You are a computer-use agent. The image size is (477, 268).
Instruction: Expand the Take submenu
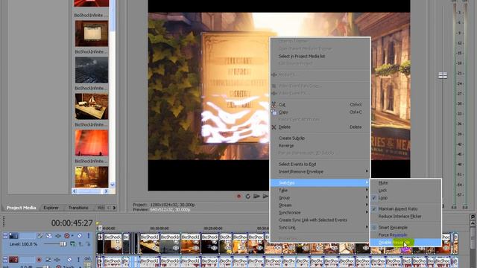320,191
